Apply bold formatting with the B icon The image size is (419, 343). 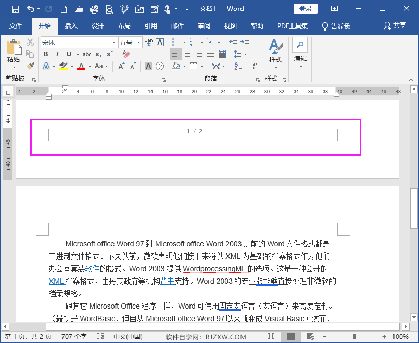[x=46, y=54]
